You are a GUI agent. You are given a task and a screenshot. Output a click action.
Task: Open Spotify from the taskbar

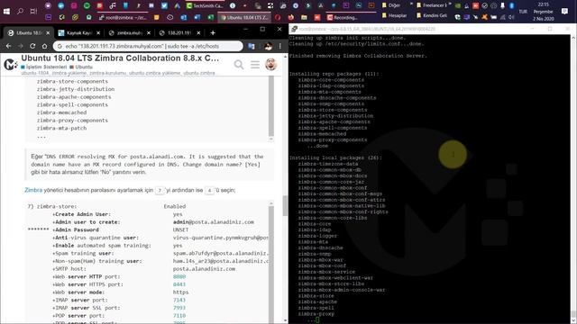[87, 6]
